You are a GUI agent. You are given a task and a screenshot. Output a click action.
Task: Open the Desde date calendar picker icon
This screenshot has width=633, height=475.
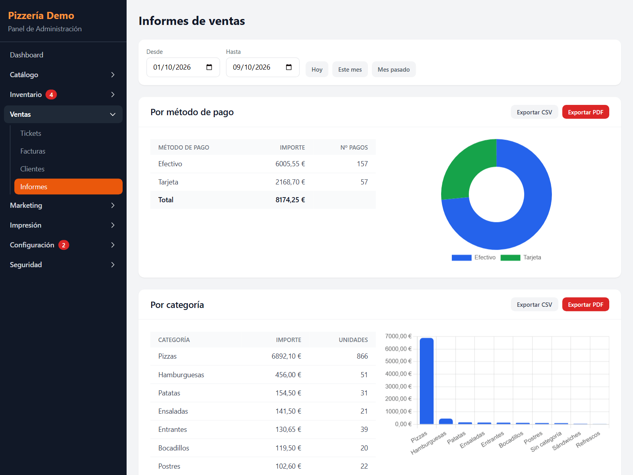209,67
